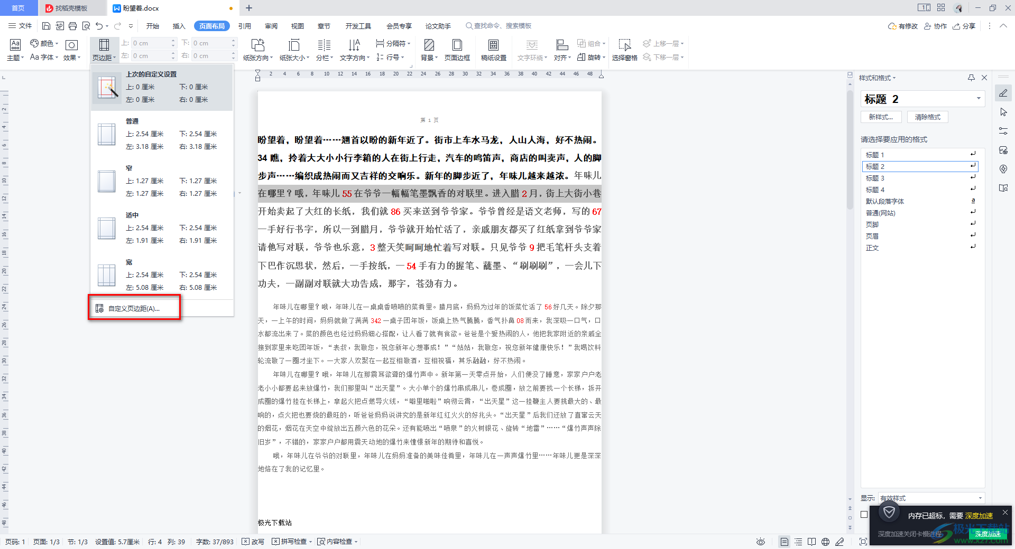
Task: Apply 标题 3 style from list
Action: (920, 178)
